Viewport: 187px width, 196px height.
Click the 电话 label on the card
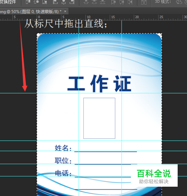pyautogui.click(x=63, y=173)
